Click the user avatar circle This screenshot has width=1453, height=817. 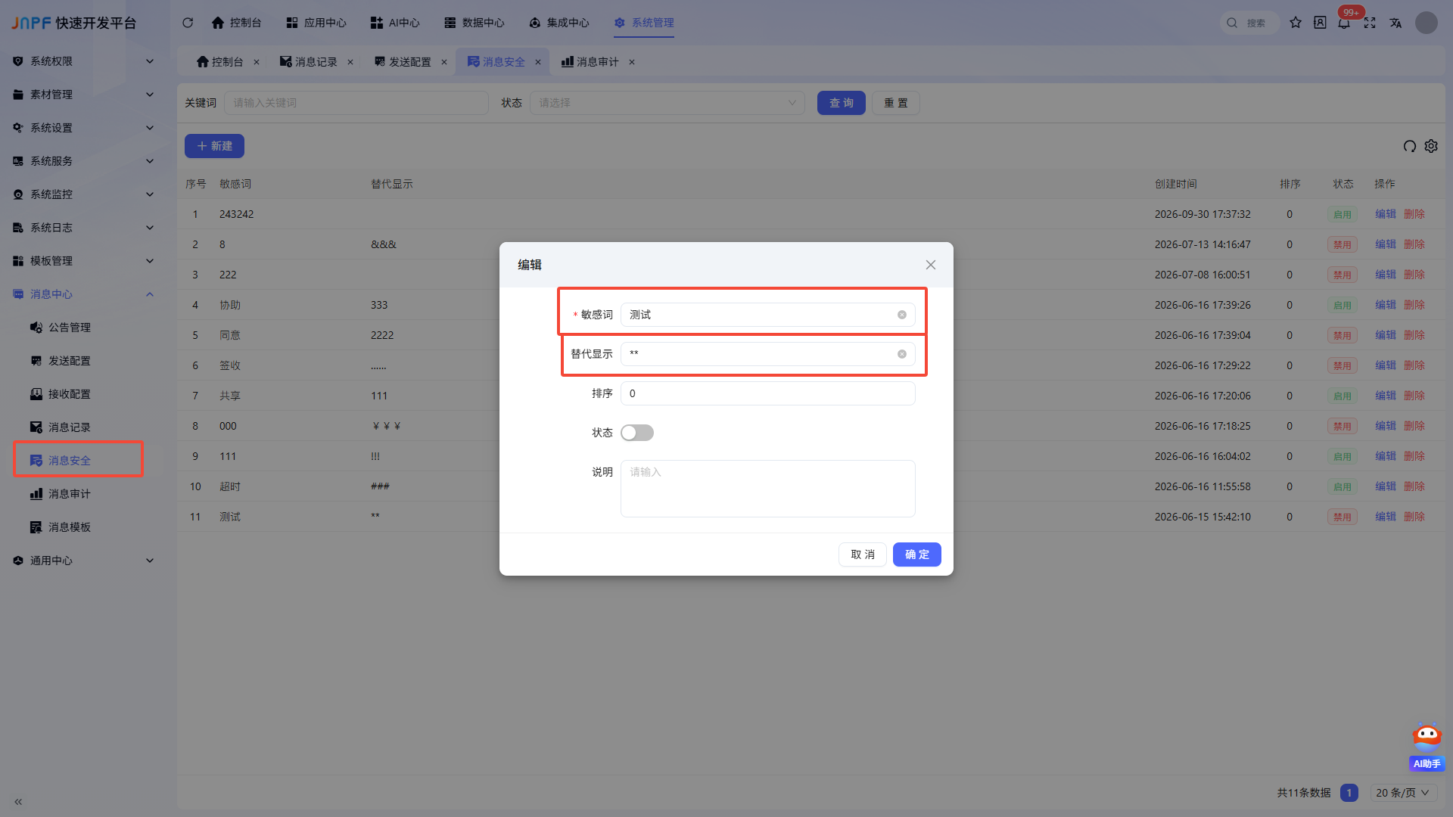click(1427, 23)
